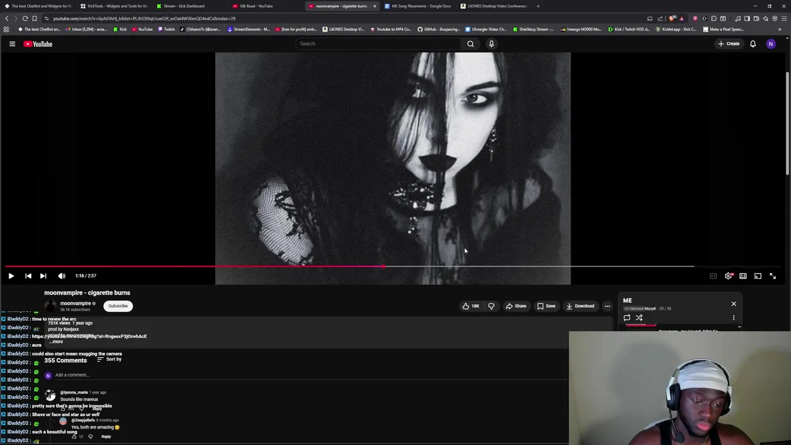The width and height of the screenshot is (791, 445).
Task: Click the page vertical scrollbar
Action: tap(787, 124)
